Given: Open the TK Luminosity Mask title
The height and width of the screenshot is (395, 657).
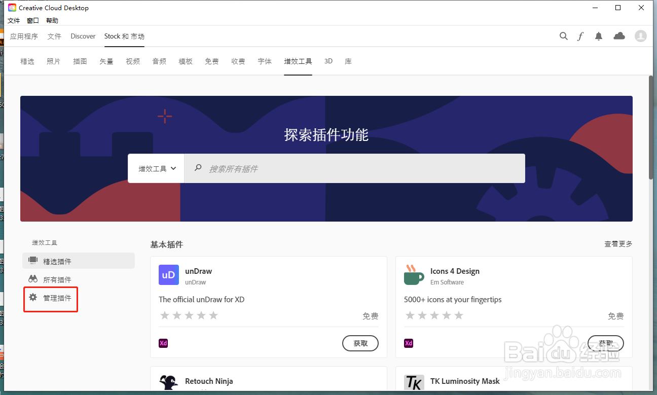Looking at the screenshot, I should [465, 381].
